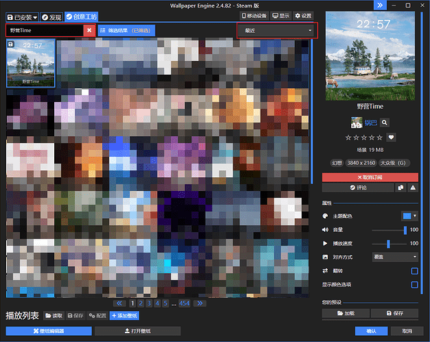430x342 pixels.
Task: Toggle 显示颜色选项 checkbox
Action: pos(414,285)
